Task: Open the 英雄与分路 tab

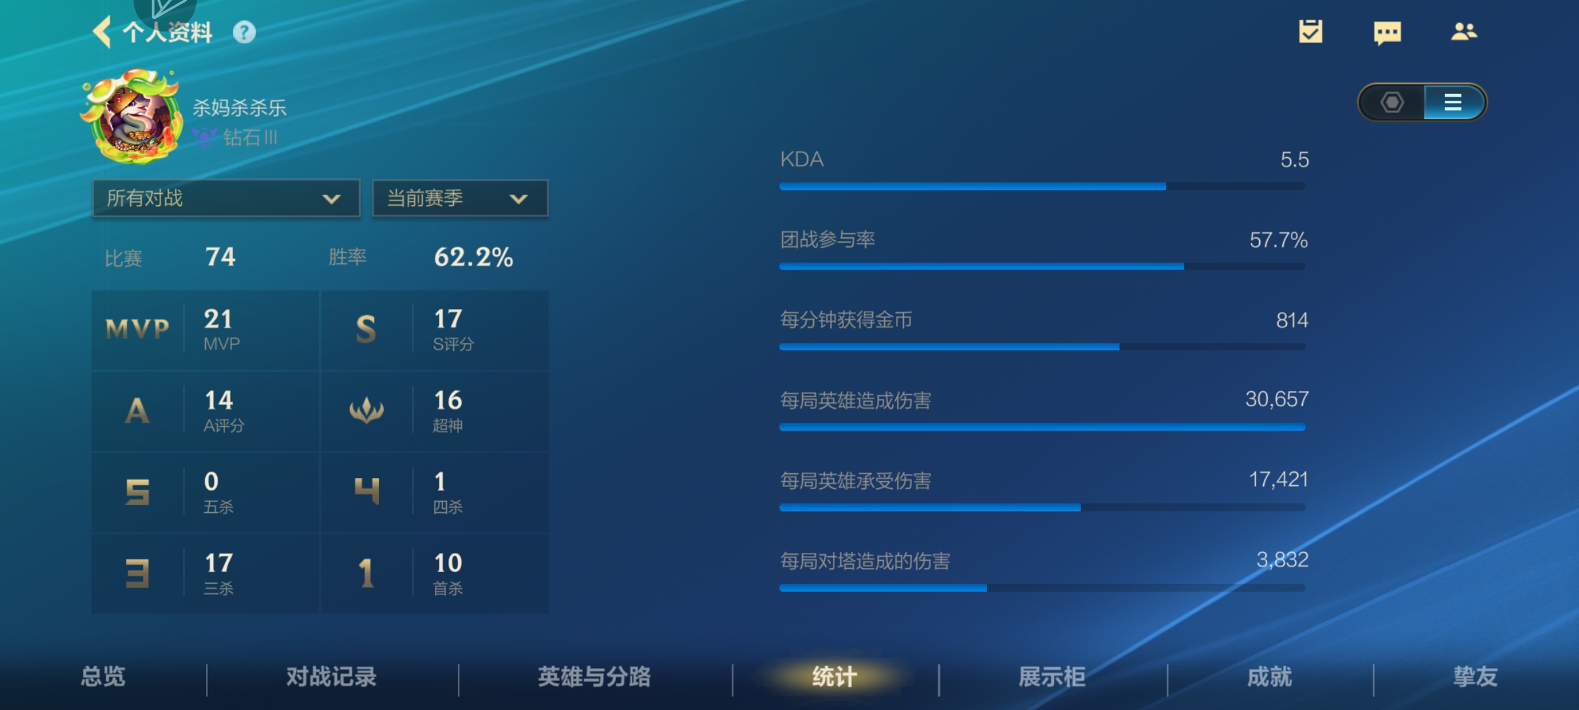Action: (594, 676)
